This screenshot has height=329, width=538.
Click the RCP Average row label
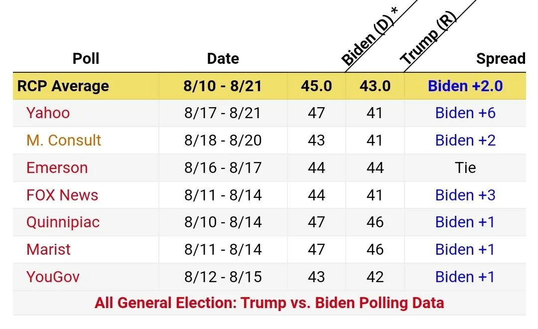(x=63, y=86)
